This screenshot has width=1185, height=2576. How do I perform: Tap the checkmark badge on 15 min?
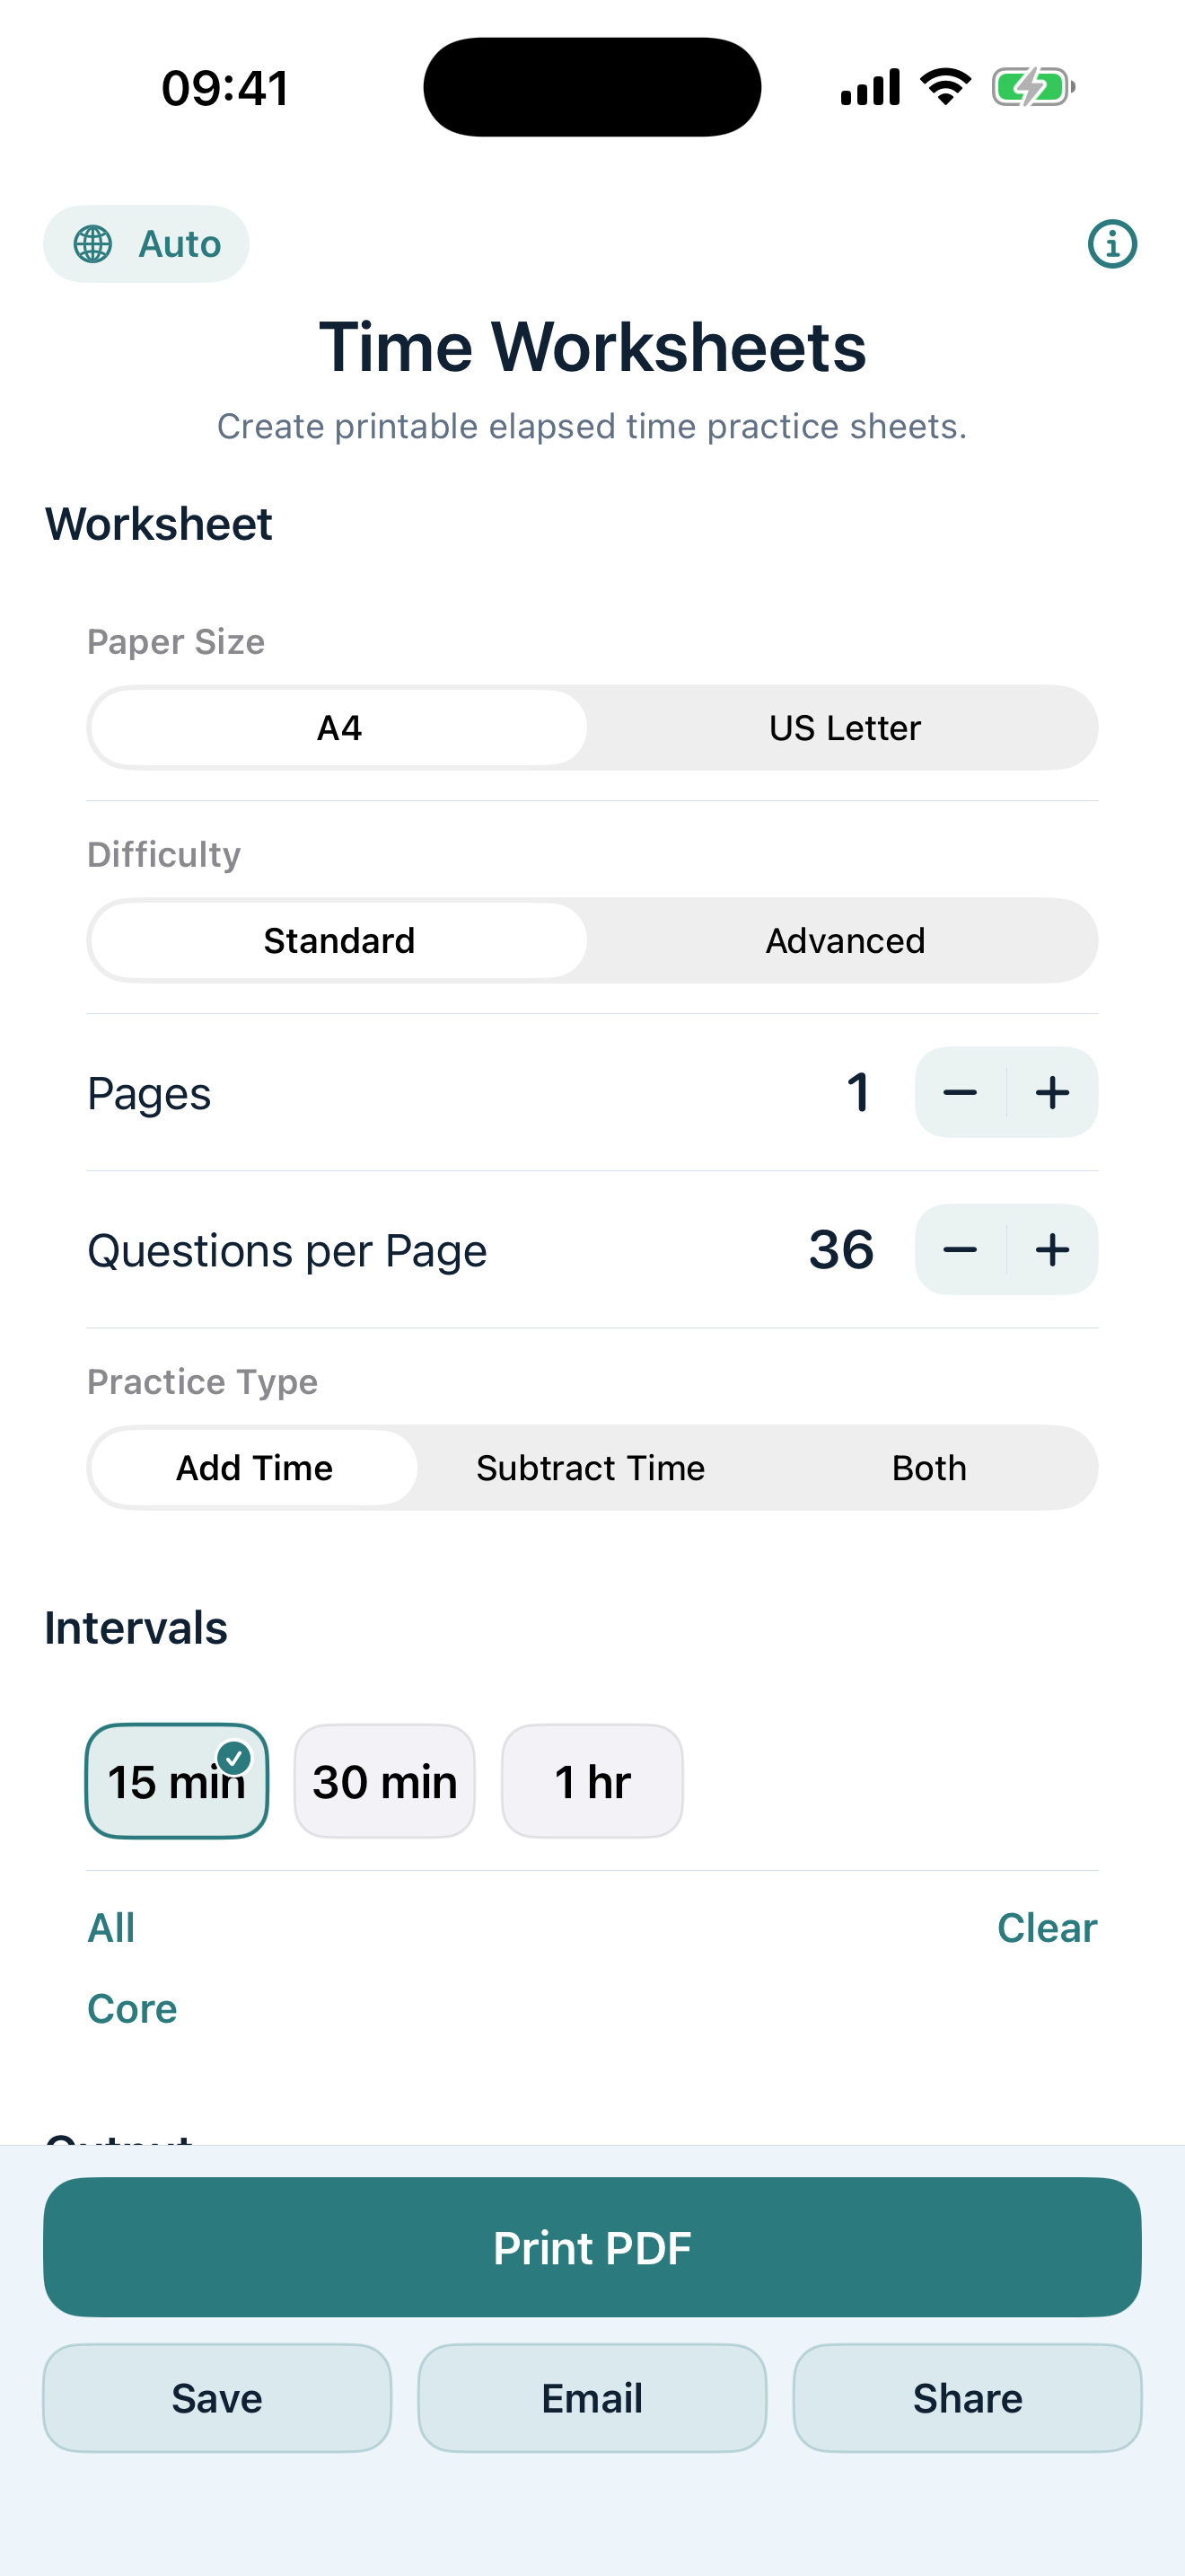tap(233, 1757)
